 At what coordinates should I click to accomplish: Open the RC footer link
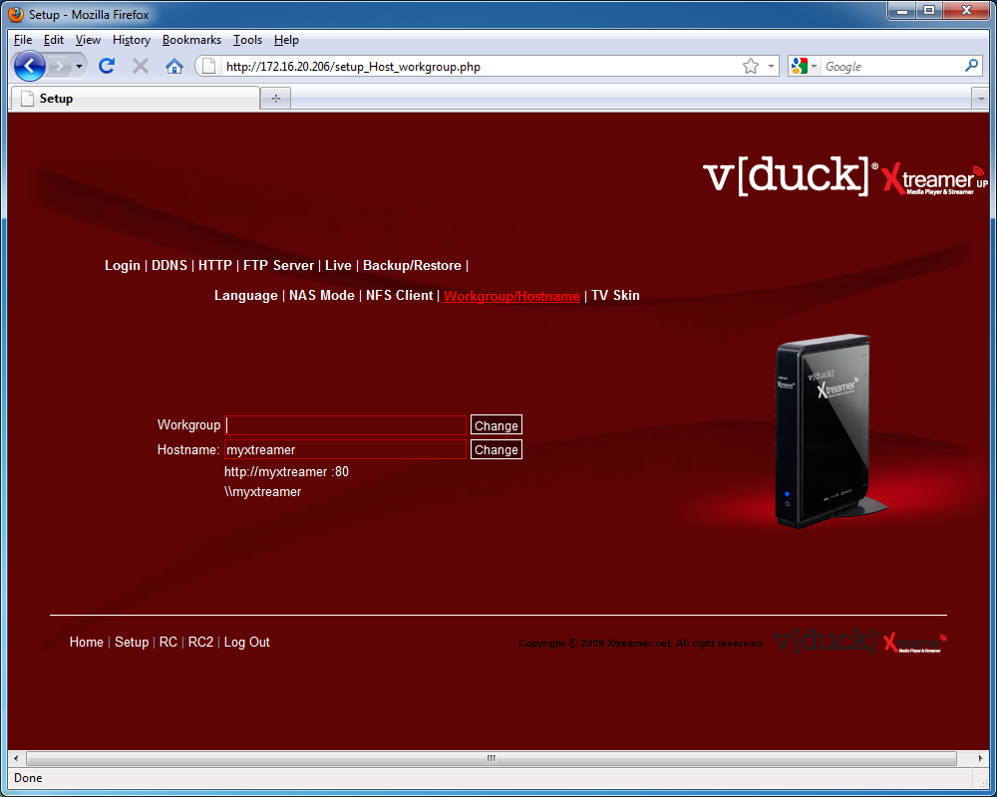(x=167, y=642)
